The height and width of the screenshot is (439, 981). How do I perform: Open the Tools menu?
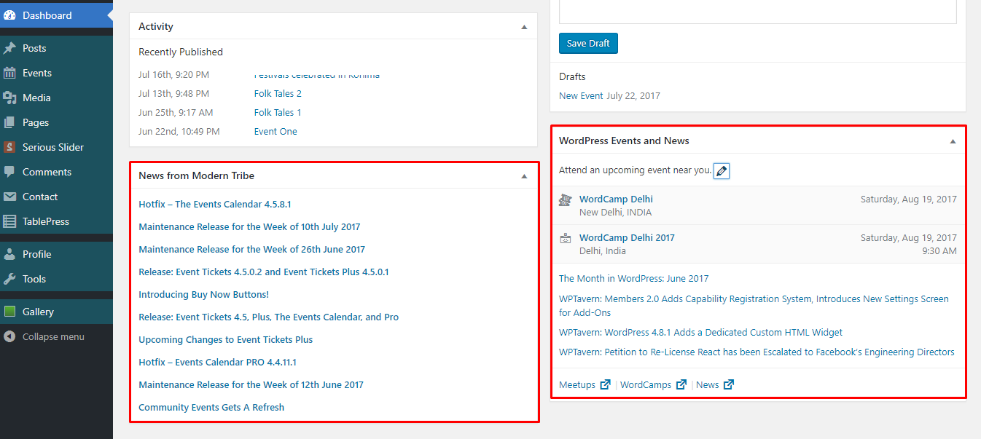pos(56,279)
